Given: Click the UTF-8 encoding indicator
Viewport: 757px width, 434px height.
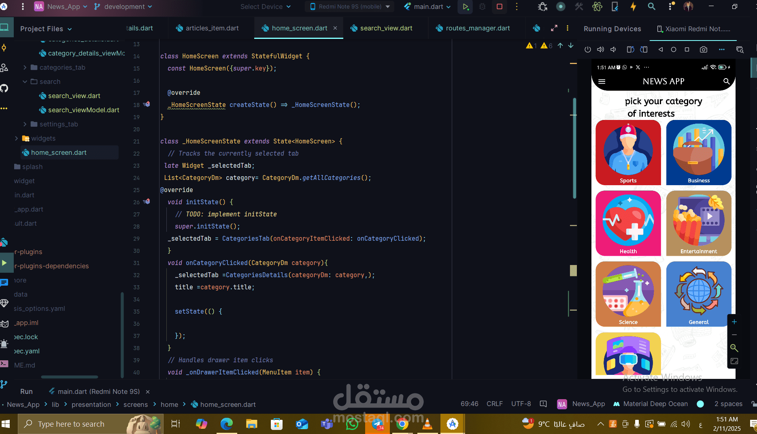Looking at the screenshot, I should pyautogui.click(x=521, y=404).
